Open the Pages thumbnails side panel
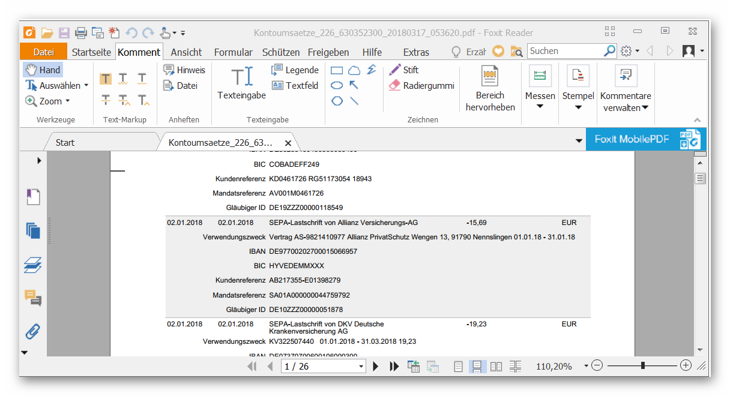Image resolution: width=730 pixels, height=396 pixels. click(x=33, y=230)
